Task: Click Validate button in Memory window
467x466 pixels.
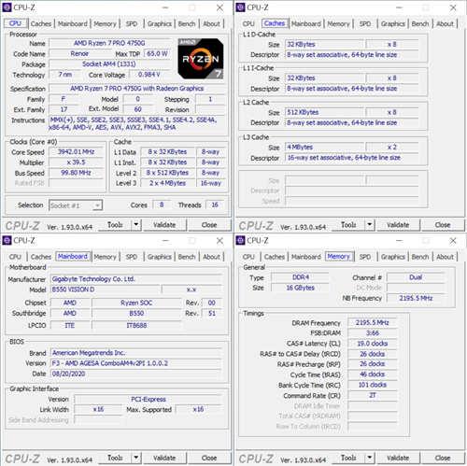Action: tap(398, 458)
